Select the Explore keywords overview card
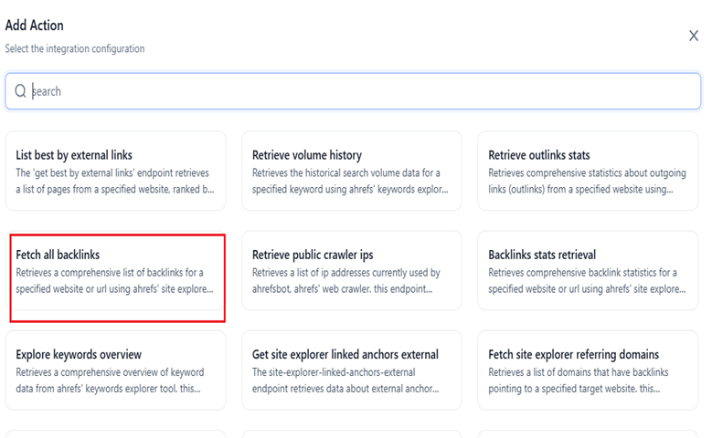Image resolution: width=712 pixels, height=438 pixels. 116,370
